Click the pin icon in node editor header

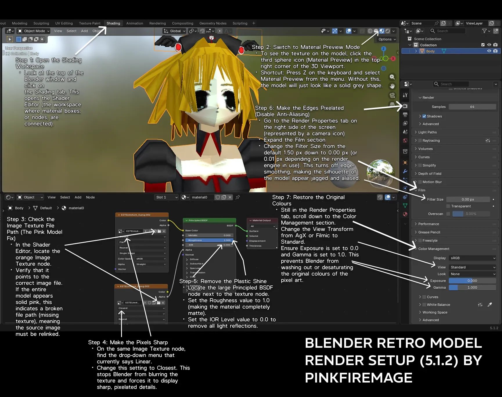point(238,197)
